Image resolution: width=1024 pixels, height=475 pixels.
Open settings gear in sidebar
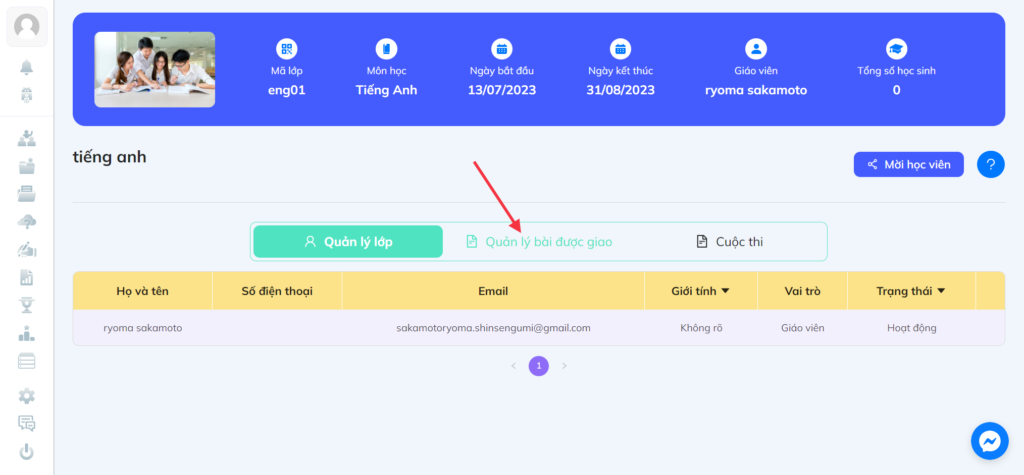click(x=26, y=396)
